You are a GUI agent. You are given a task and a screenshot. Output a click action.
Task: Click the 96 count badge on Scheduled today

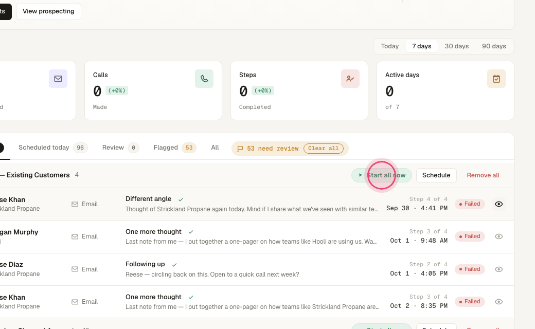pyautogui.click(x=80, y=148)
